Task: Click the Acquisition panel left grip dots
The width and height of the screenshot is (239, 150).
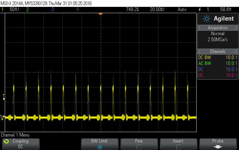Action: coord(199,28)
